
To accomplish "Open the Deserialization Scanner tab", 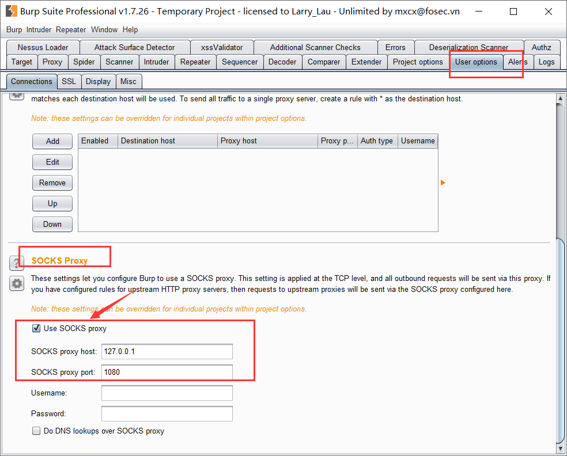I will coord(468,47).
